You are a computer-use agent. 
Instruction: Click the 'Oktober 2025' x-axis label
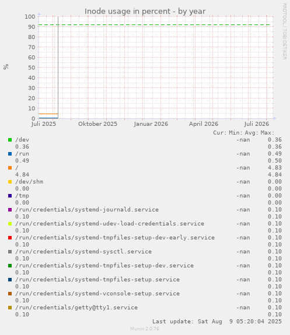[x=97, y=124]
